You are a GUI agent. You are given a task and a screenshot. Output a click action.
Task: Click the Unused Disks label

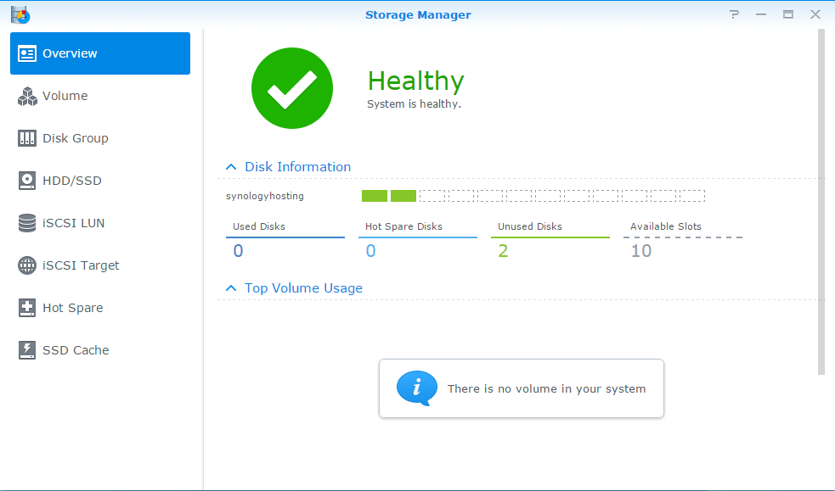(530, 226)
